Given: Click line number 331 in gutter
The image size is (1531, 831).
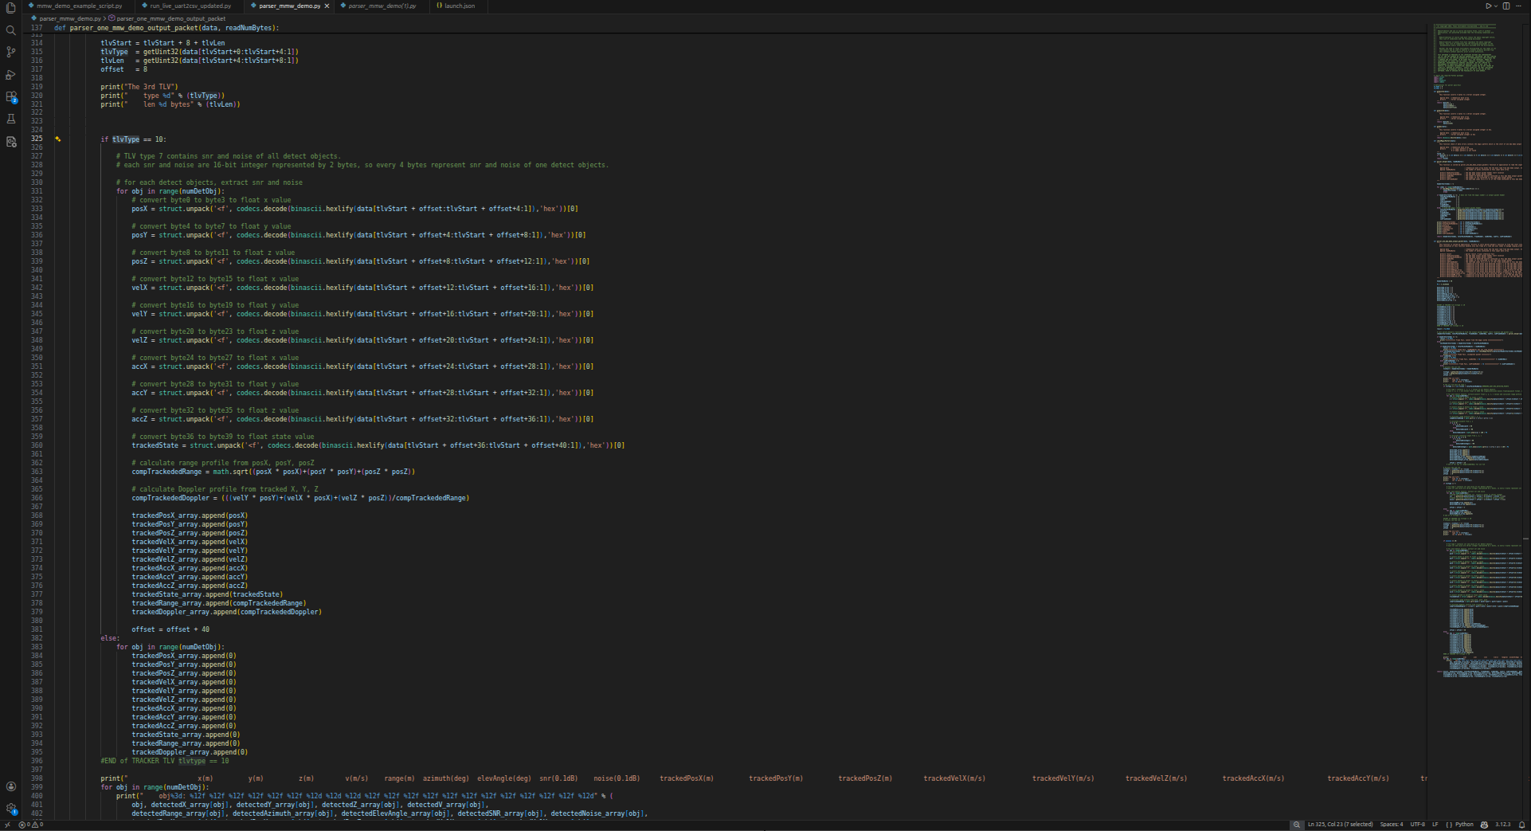Looking at the screenshot, I should pyautogui.click(x=37, y=191).
